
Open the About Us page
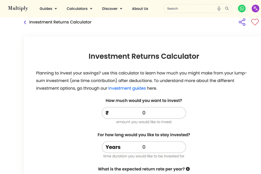(140, 9)
